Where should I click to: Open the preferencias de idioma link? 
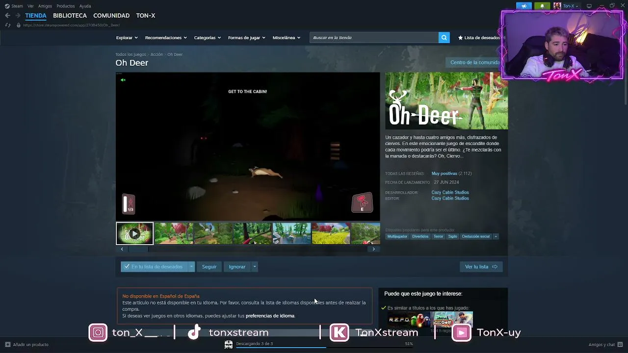(x=270, y=316)
